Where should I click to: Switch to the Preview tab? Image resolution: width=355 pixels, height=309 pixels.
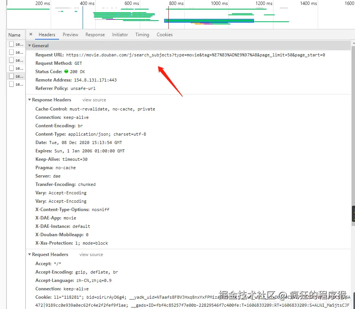[70, 35]
